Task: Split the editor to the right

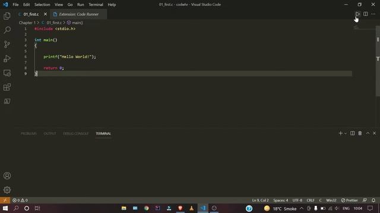Action: tap(366, 14)
